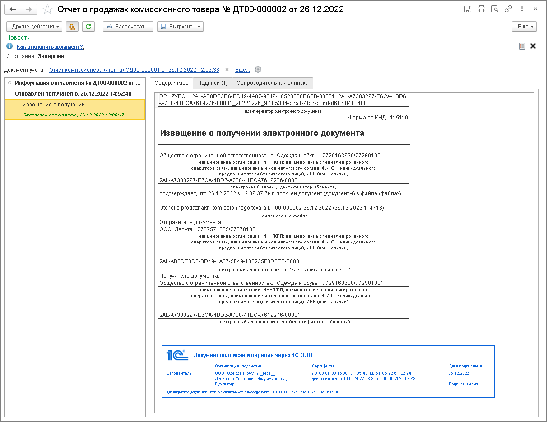Open the three-dots more menu
Screen dimensions: 547x422
click(x=522, y=9)
